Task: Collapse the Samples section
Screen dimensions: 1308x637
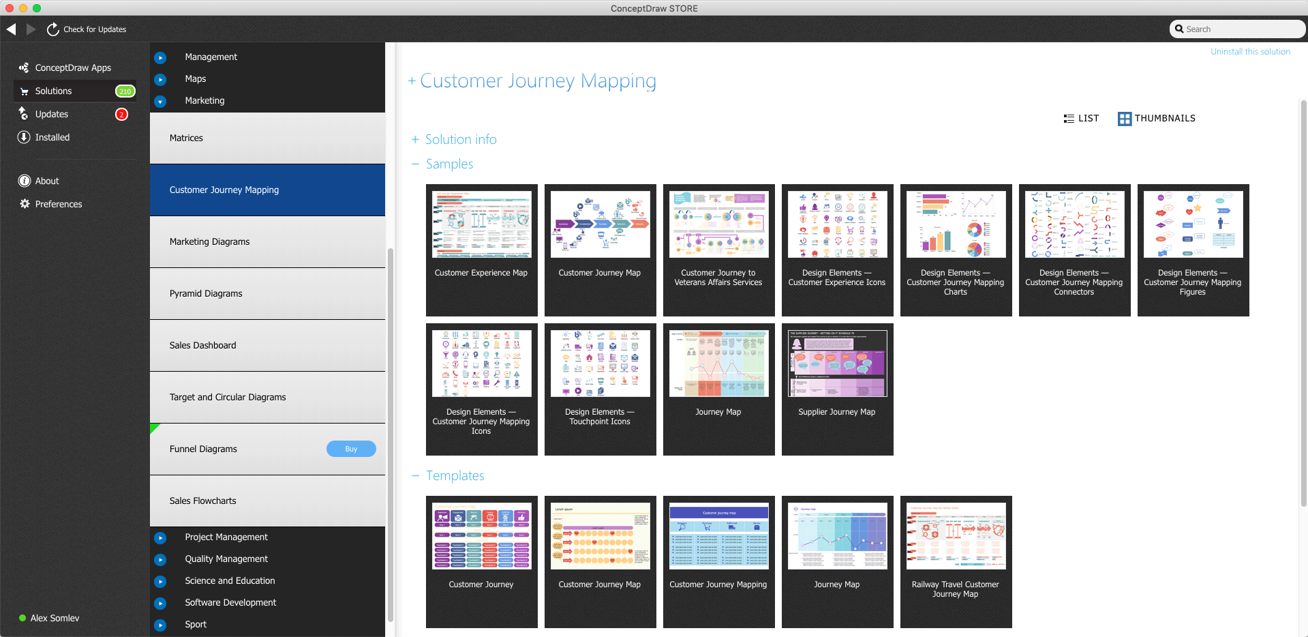Action: (415, 164)
